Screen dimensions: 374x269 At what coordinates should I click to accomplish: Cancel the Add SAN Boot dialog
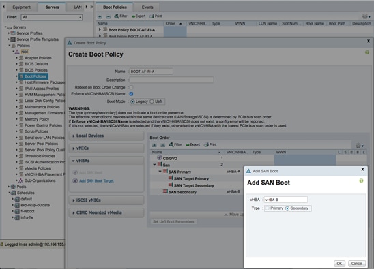[357, 264]
